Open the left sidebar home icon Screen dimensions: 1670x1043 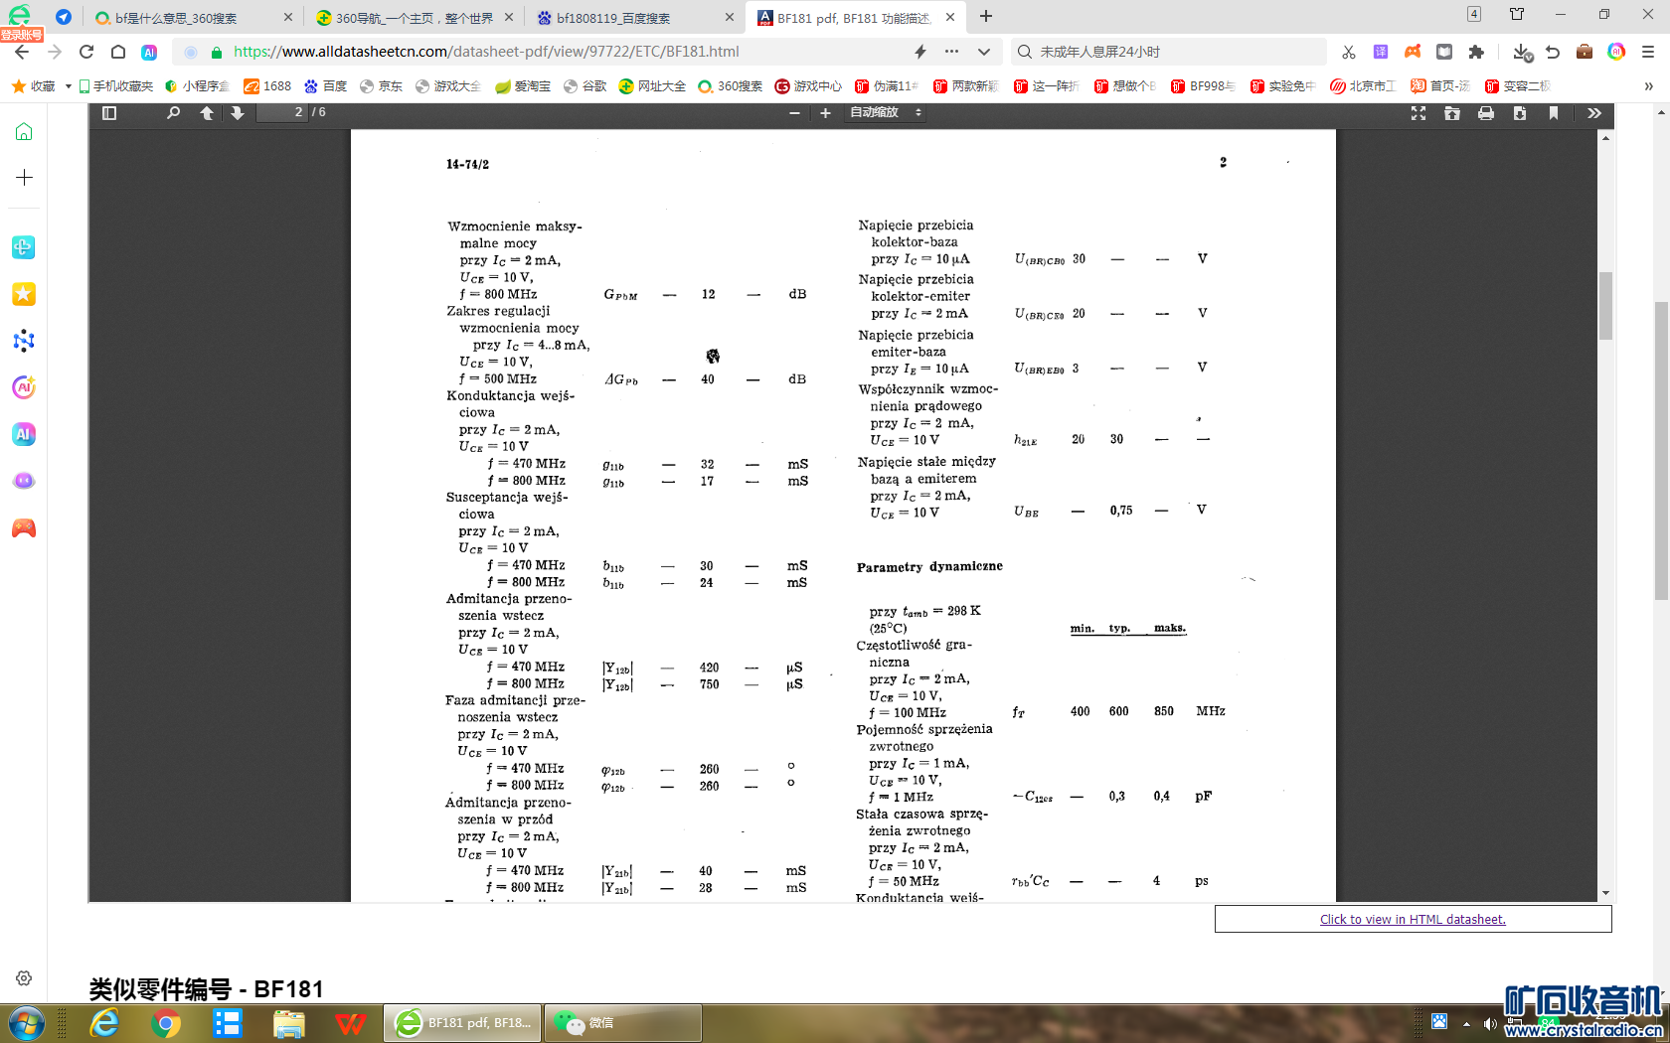click(x=24, y=132)
